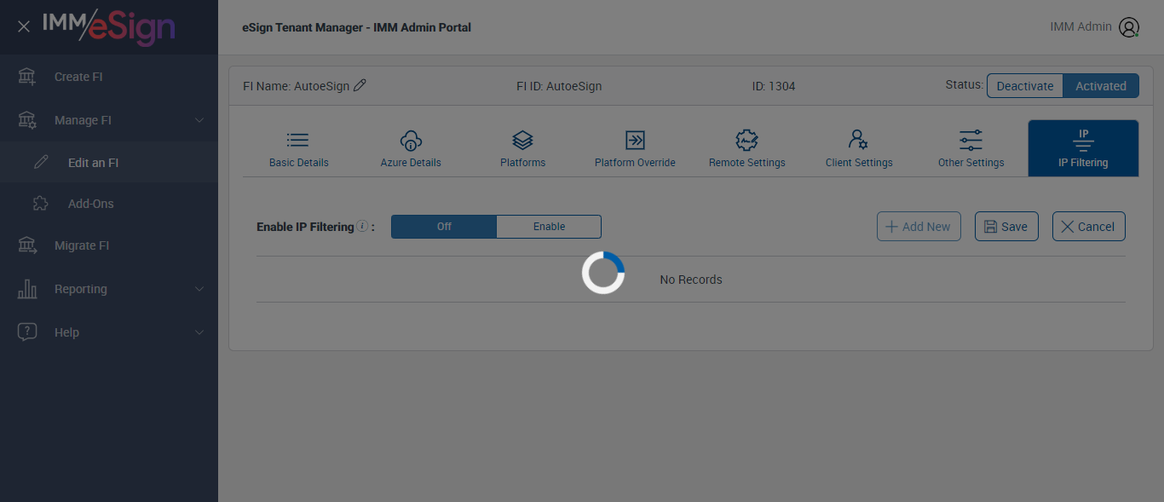Cancel the IP filtering changes

tap(1088, 227)
